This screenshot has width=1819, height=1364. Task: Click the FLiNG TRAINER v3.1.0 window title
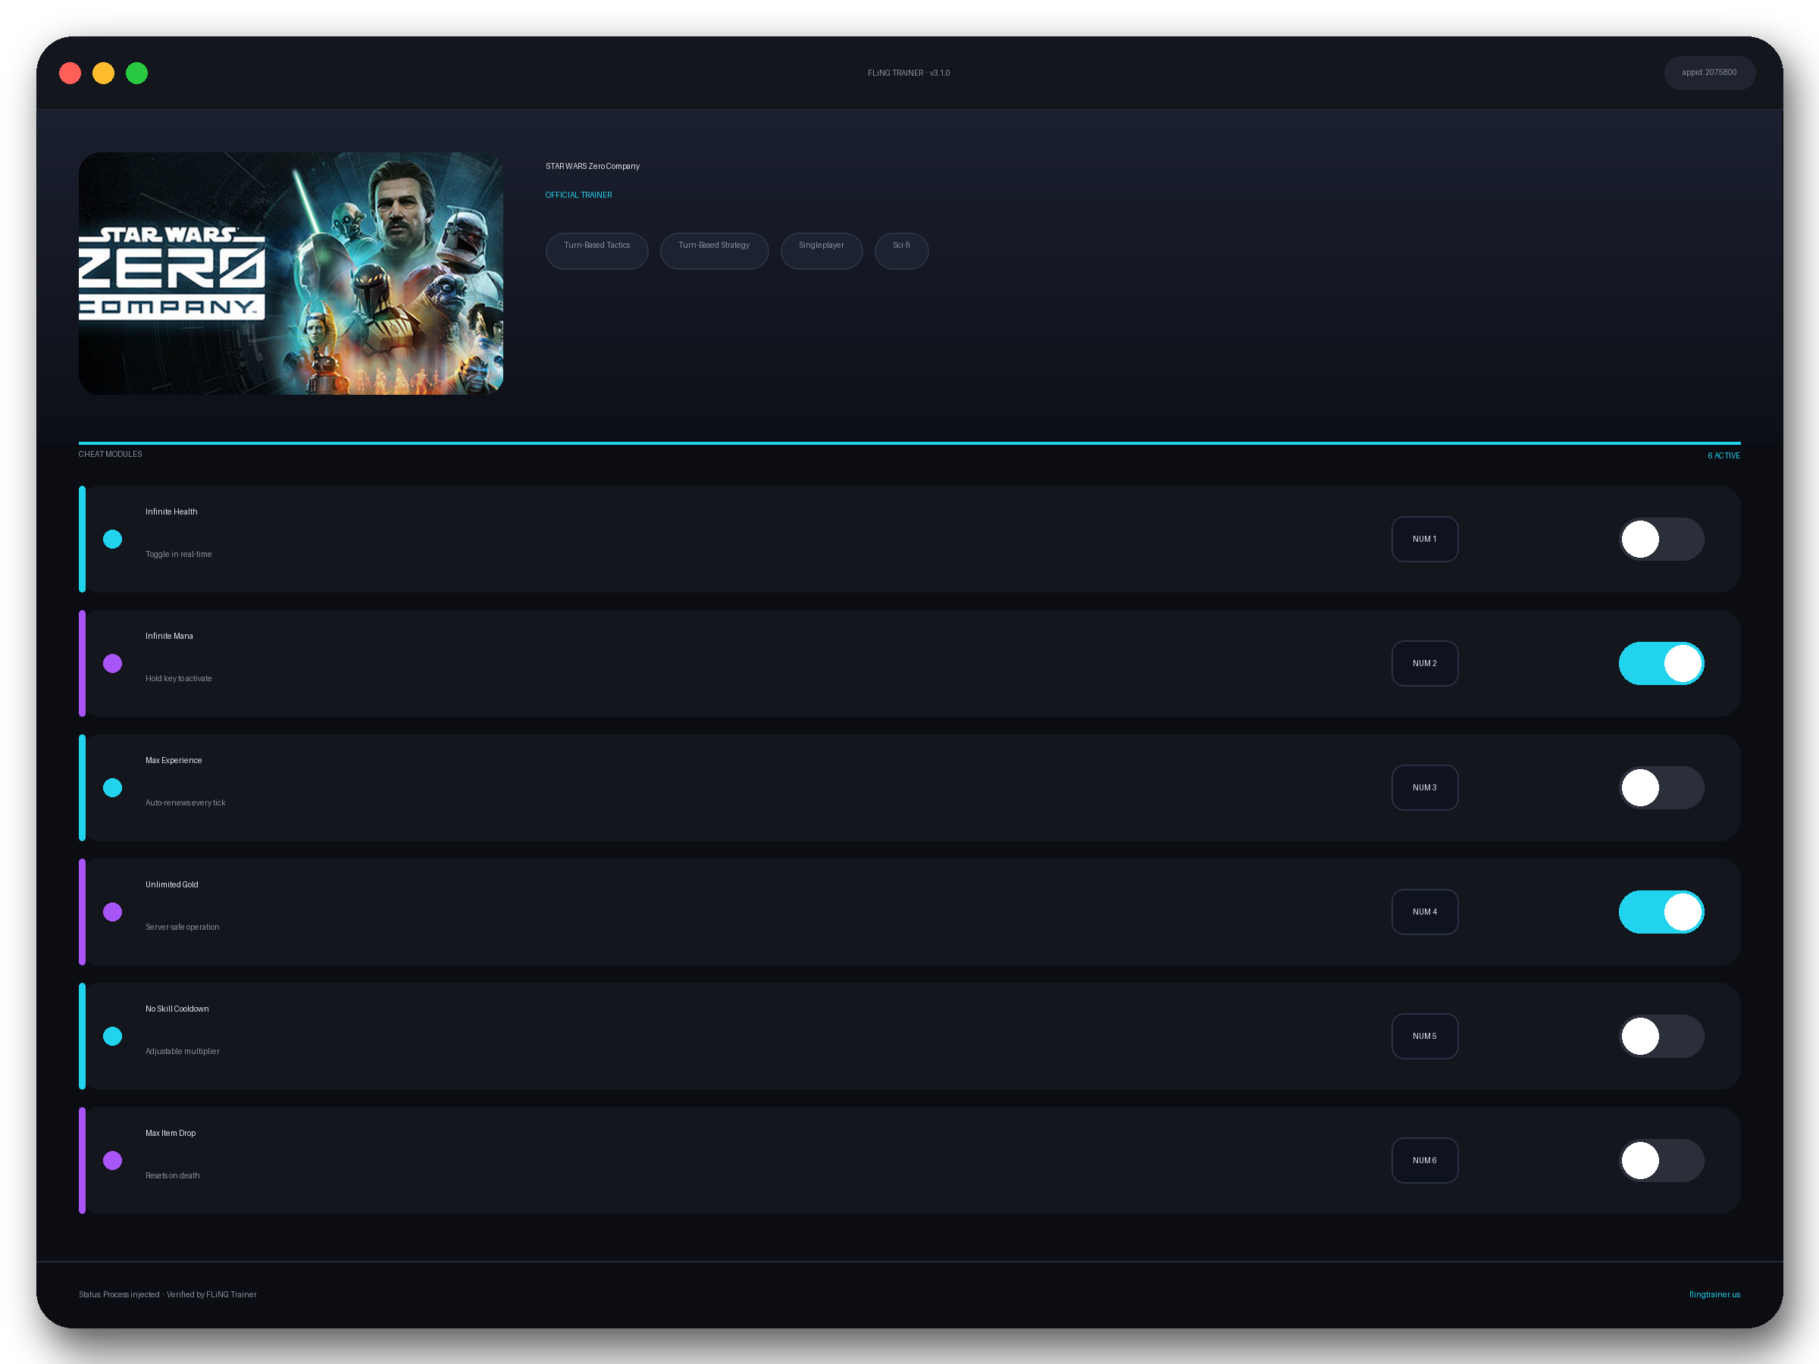click(x=909, y=74)
